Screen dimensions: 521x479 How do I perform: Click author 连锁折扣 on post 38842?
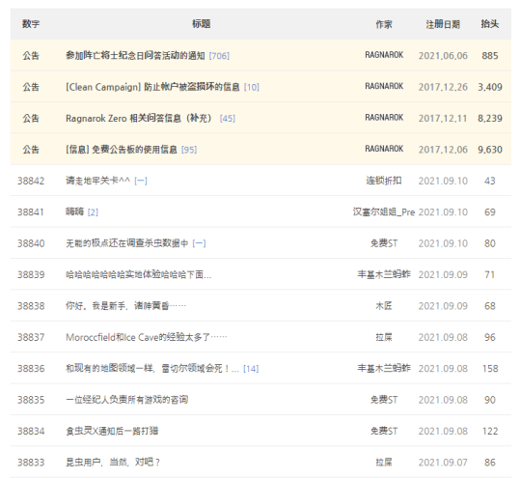pos(384,181)
